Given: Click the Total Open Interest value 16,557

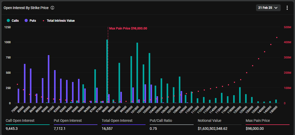Looking at the screenshot, I should point(107,129).
